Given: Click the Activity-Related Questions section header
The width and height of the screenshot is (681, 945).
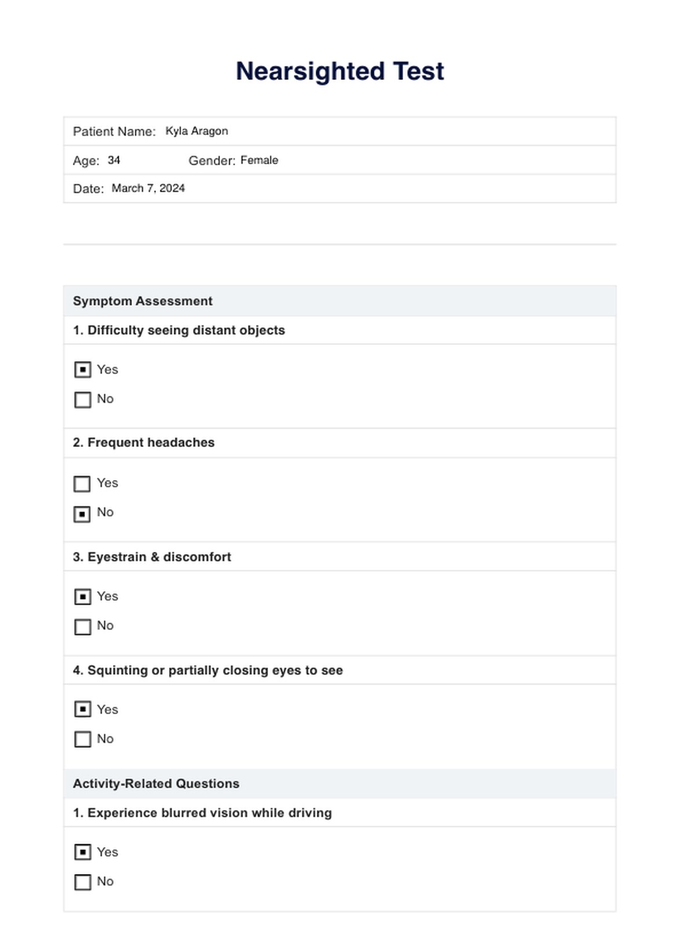Looking at the screenshot, I should click(x=156, y=784).
